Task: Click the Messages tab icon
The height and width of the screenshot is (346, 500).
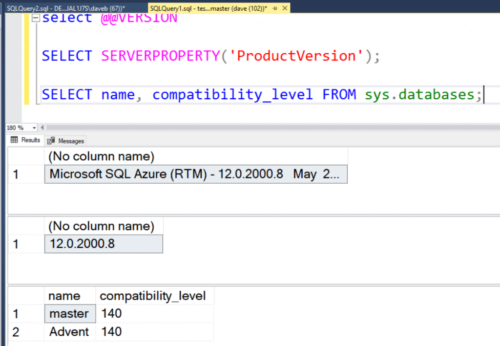Action: pos(50,141)
